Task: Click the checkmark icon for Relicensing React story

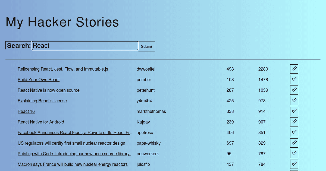Action: coord(294,69)
